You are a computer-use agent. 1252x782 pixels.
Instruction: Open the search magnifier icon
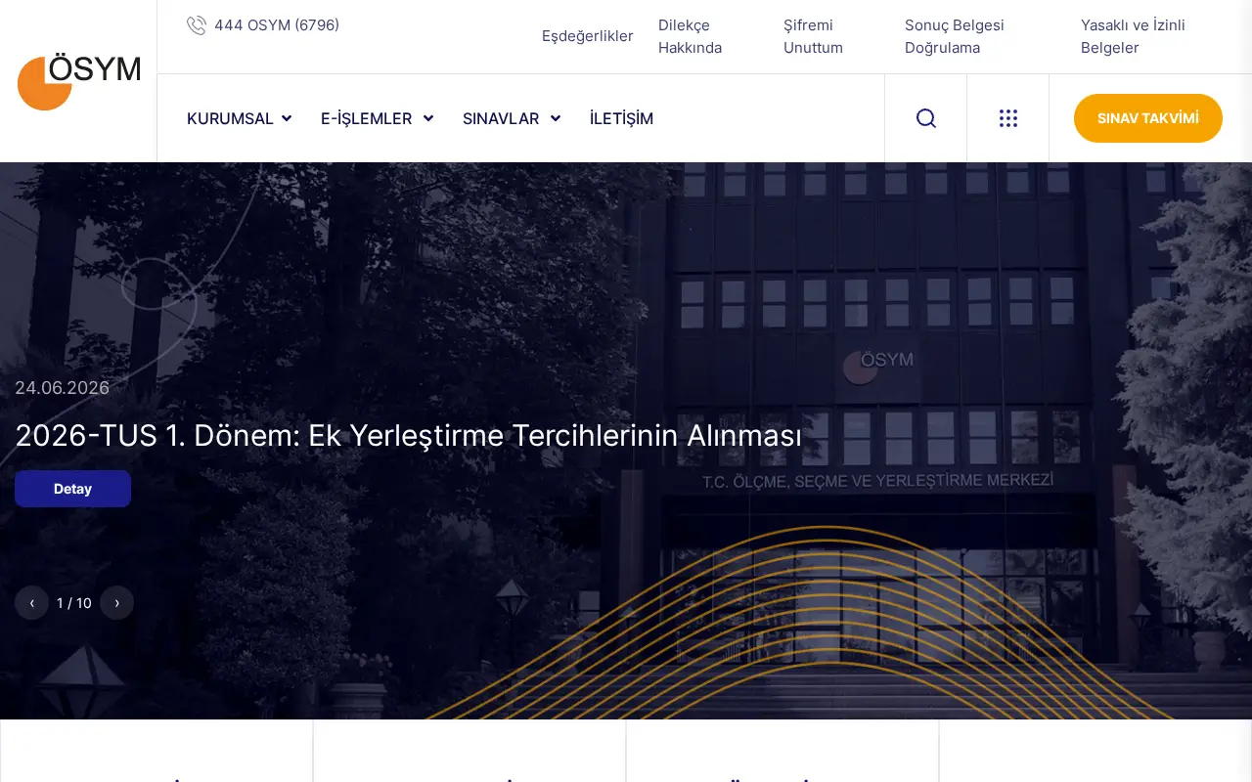click(926, 118)
